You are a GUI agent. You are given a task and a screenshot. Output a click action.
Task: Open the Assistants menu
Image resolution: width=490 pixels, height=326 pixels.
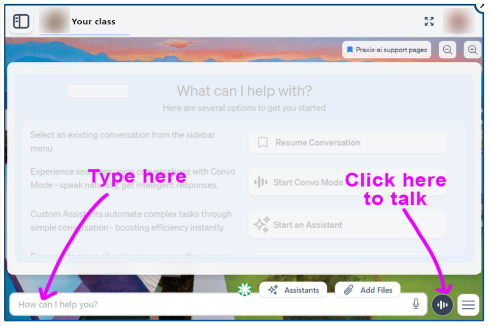point(293,290)
